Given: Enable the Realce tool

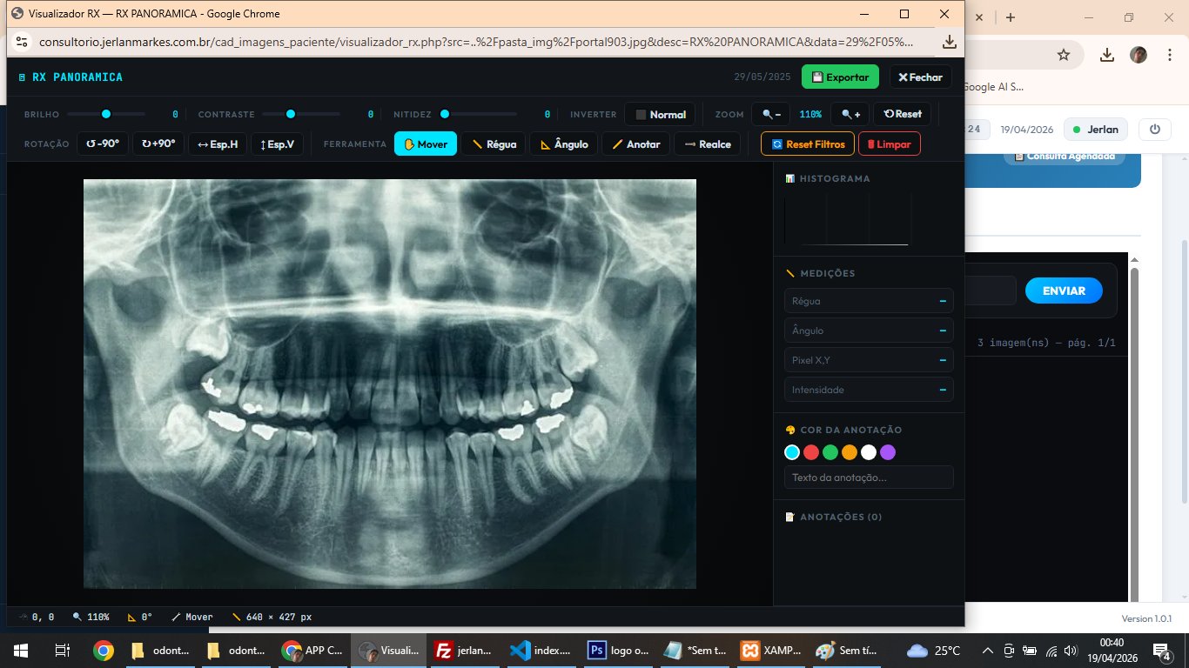Looking at the screenshot, I should point(707,144).
